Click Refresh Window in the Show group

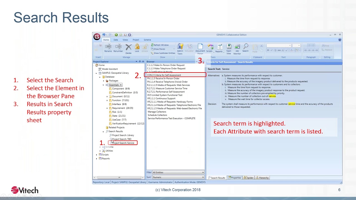point(160,45)
